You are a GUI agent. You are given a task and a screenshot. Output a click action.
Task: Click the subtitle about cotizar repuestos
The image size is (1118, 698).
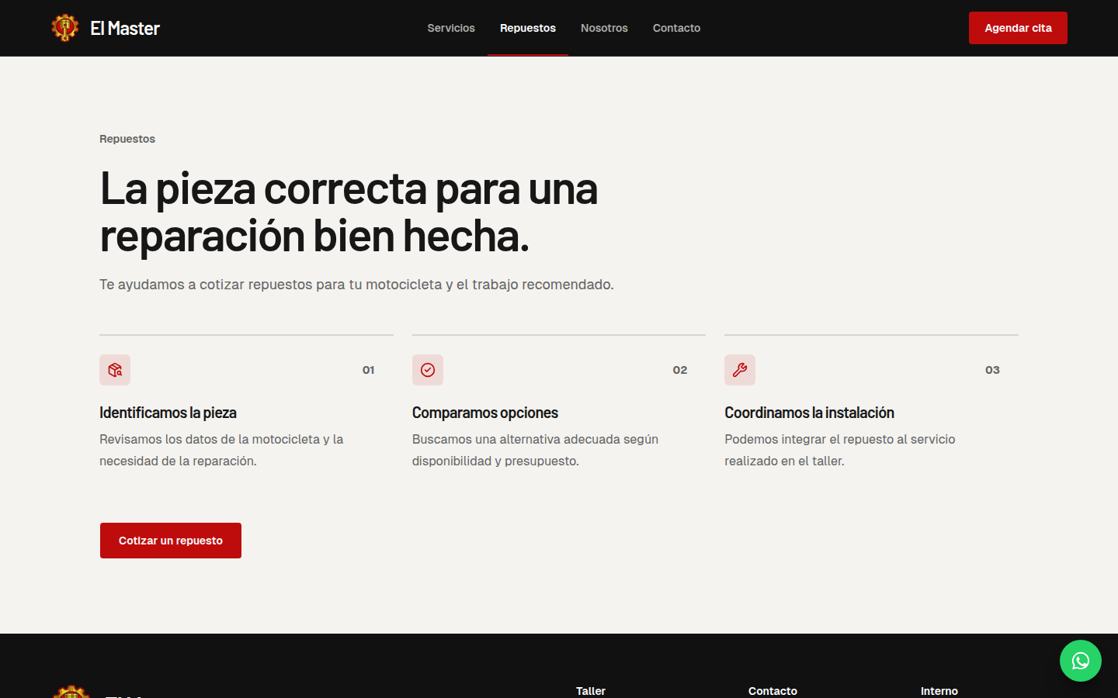coord(356,285)
